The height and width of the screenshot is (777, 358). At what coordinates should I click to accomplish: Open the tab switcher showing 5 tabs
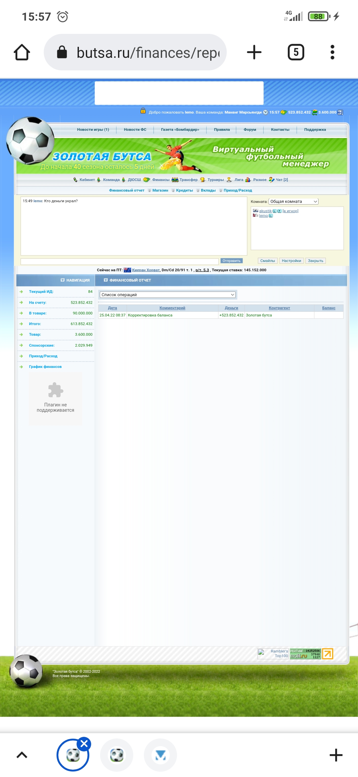point(296,52)
